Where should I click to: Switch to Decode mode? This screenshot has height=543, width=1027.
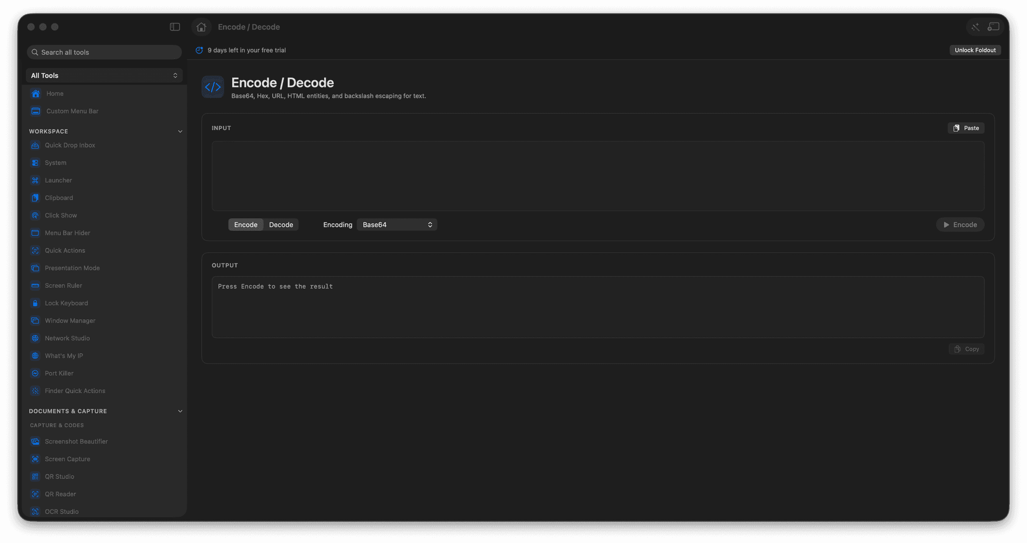point(281,225)
